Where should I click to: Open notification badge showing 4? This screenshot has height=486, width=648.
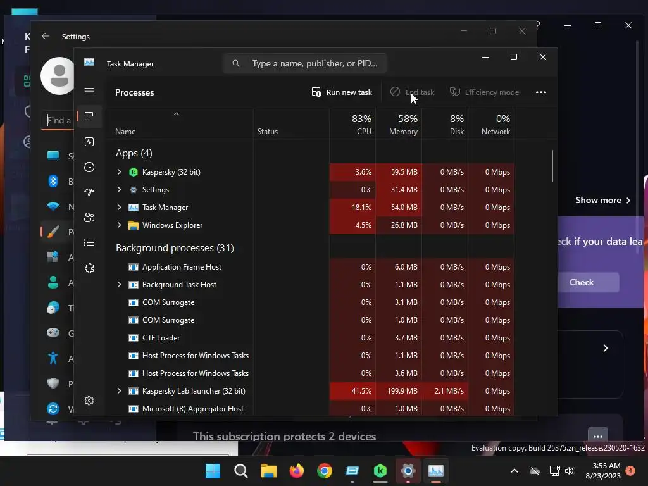pos(630,471)
